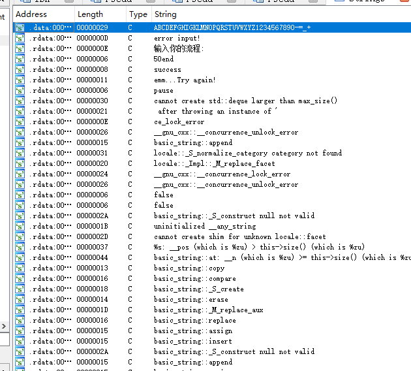Click the string icon beside 'basic_string::replace'
This screenshot has height=371, width=411.
click(x=20, y=320)
